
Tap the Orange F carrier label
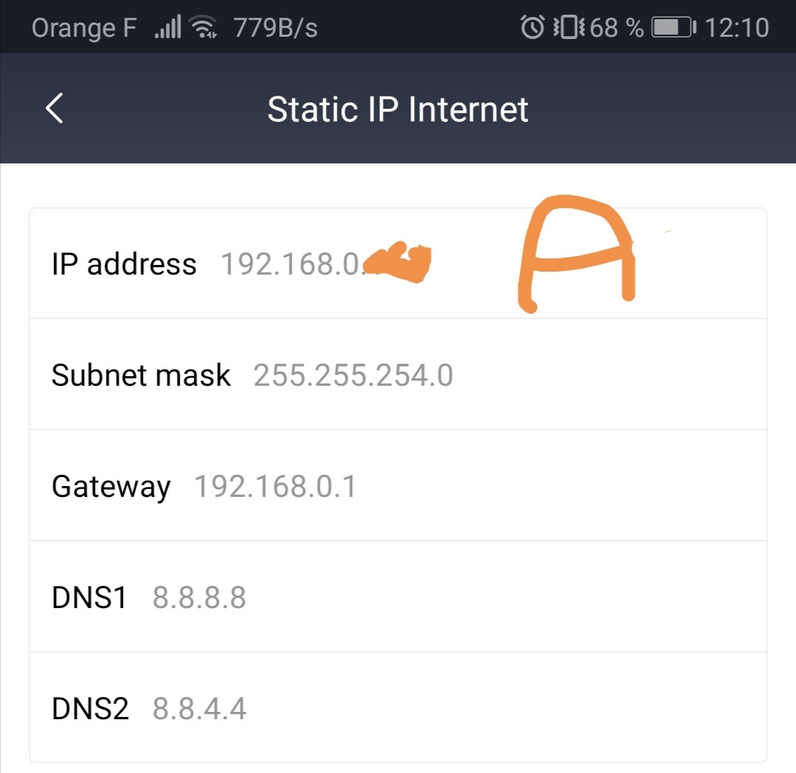click(83, 27)
